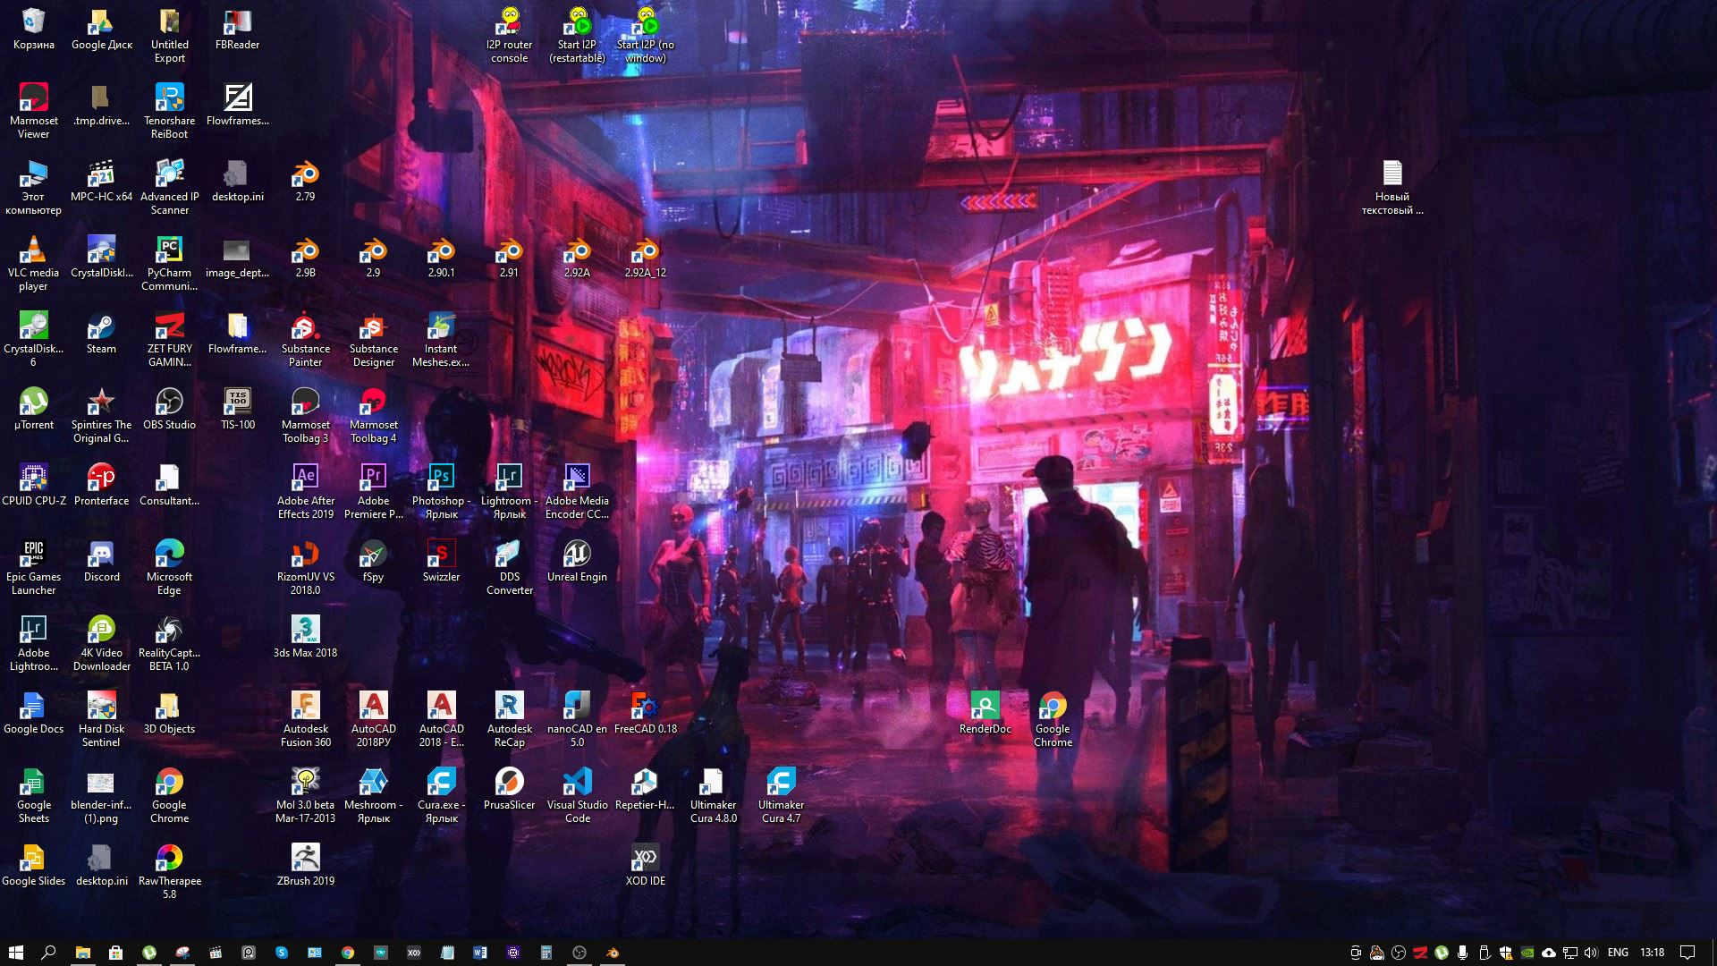
Task: Select the Blender 2.90.1 shortcut
Action: tap(441, 257)
